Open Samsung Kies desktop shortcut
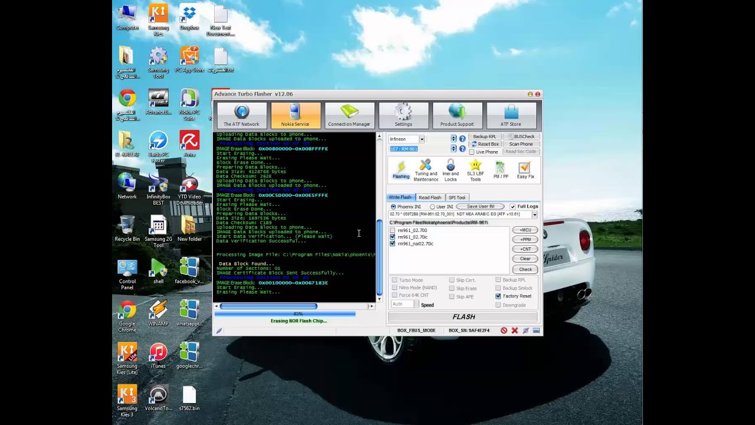The image size is (755, 425). [x=158, y=21]
